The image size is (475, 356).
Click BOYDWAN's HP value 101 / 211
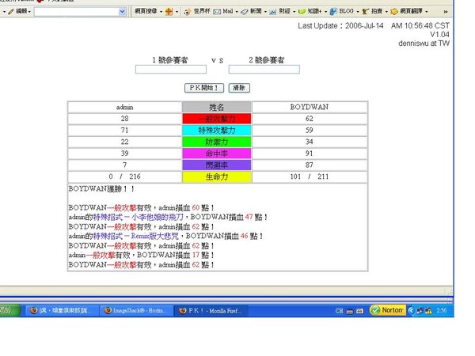coord(310,176)
